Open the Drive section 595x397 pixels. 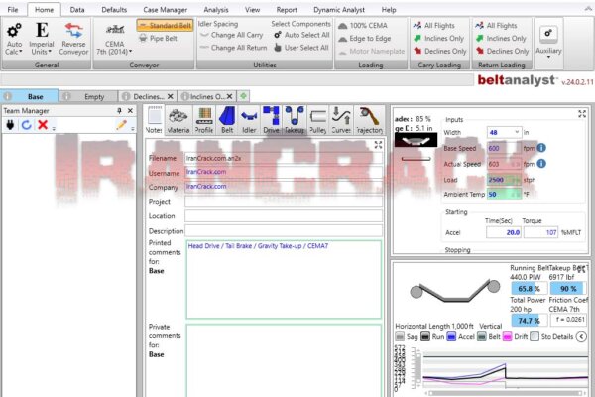(271, 120)
